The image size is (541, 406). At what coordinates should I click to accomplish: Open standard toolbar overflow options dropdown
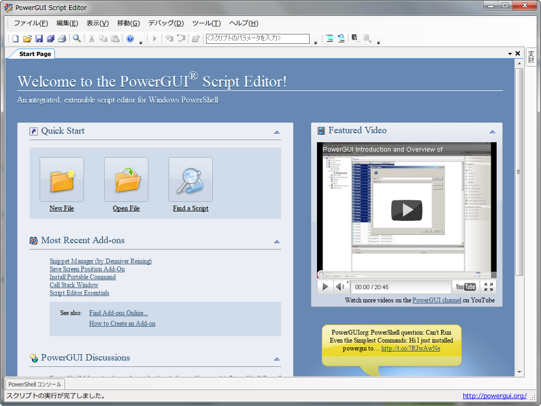[141, 43]
